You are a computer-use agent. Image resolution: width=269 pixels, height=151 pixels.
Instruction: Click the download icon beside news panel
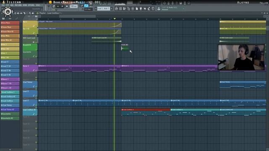(x=159, y=8)
